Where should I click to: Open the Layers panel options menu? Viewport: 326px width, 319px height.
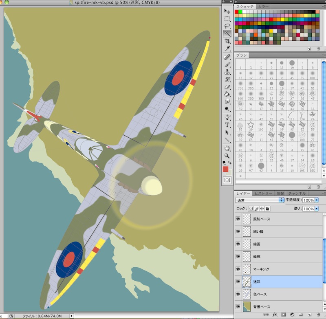pyautogui.click(x=324, y=193)
